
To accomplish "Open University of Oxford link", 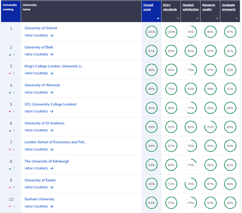I will tap(41, 28).
